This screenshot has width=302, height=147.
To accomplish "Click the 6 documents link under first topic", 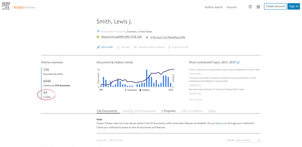I will coord(195,73).
